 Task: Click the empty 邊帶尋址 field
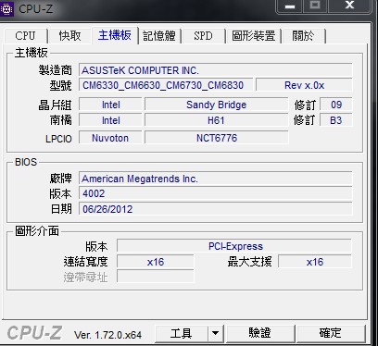click(x=156, y=277)
